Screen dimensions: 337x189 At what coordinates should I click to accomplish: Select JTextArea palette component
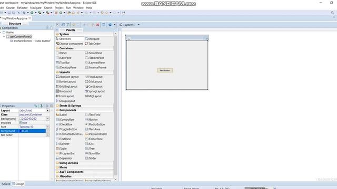pyautogui.click(x=93, y=129)
